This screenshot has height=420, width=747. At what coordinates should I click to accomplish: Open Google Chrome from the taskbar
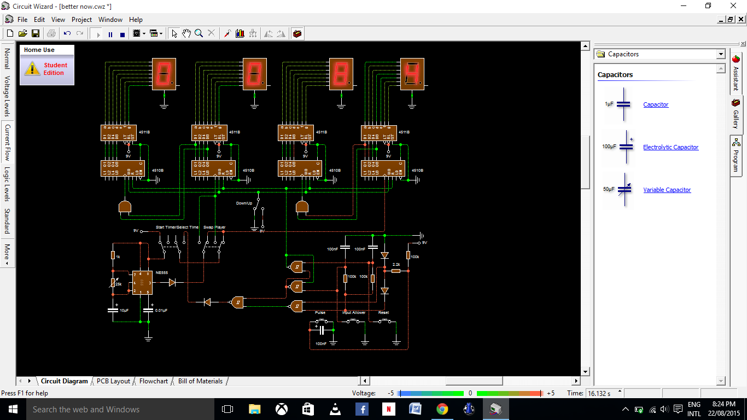[442, 409]
